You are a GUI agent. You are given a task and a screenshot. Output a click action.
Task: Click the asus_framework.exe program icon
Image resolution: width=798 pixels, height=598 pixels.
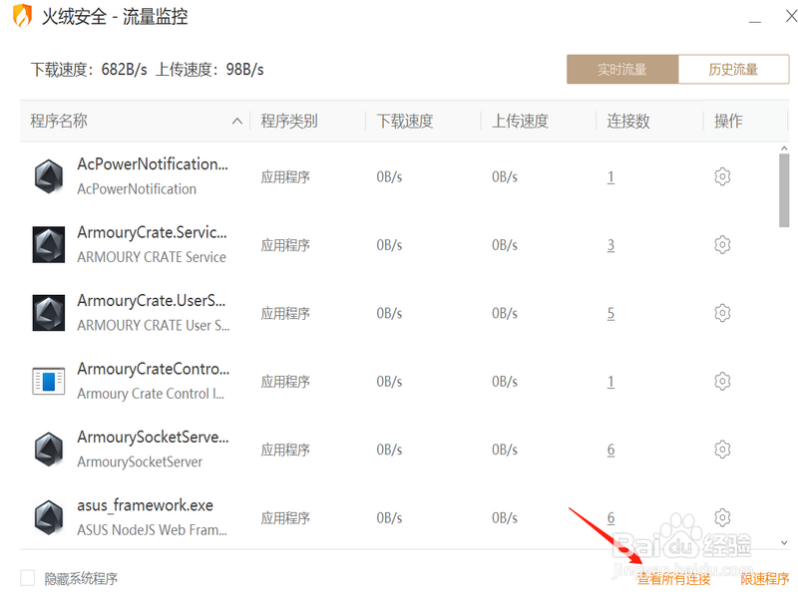[x=48, y=517]
